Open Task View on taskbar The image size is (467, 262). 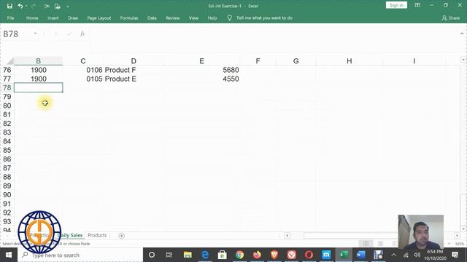[x=169, y=255]
